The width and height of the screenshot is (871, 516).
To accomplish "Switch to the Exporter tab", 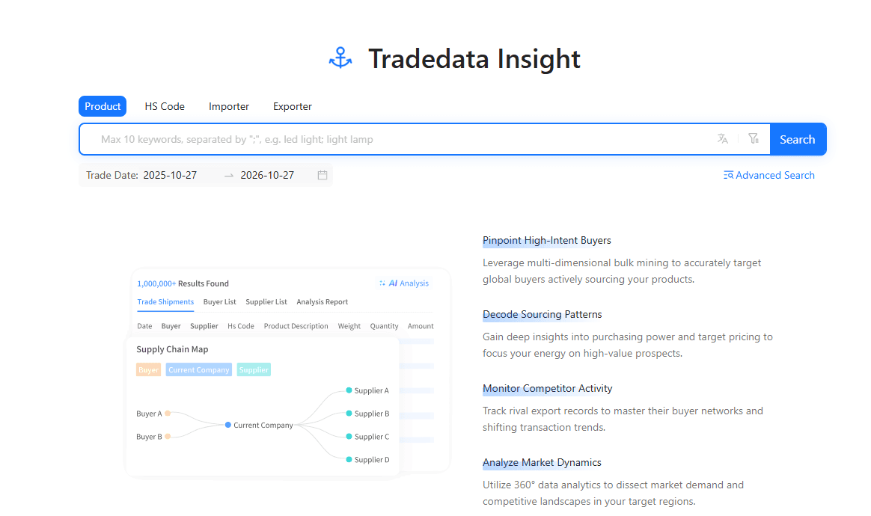I will click(292, 106).
